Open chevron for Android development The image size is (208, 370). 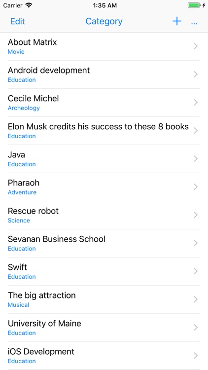point(196,74)
